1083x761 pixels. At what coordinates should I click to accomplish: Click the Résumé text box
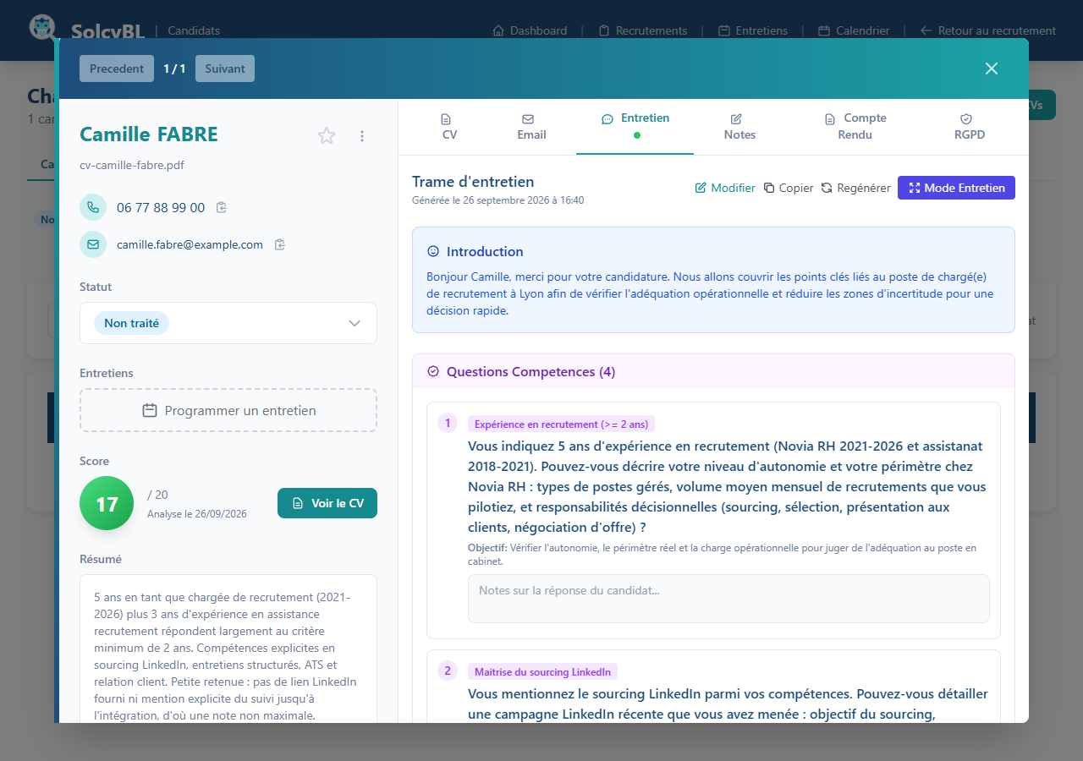[228, 649]
